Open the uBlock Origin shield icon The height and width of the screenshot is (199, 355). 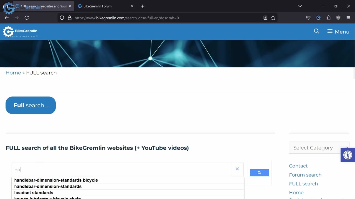[338, 18]
